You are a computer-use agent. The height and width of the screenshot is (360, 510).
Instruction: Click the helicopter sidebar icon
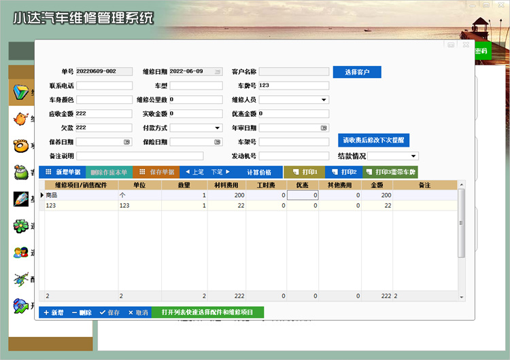21,279
